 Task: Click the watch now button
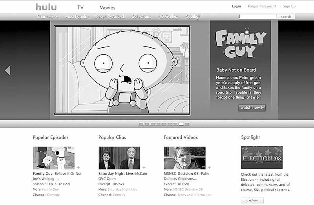252,108
